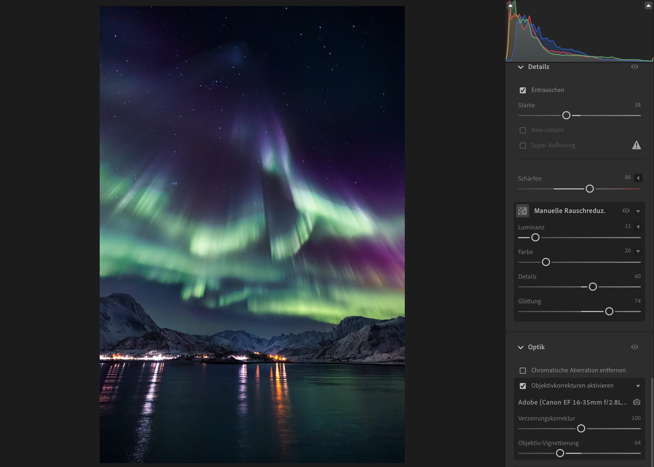Toggle the Details panel eye icon
Image resolution: width=654 pixels, height=467 pixels.
[x=635, y=67]
